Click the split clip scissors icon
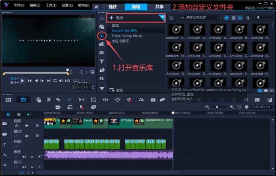This screenshot has height=176, width=276. click(x=86, y=72)
